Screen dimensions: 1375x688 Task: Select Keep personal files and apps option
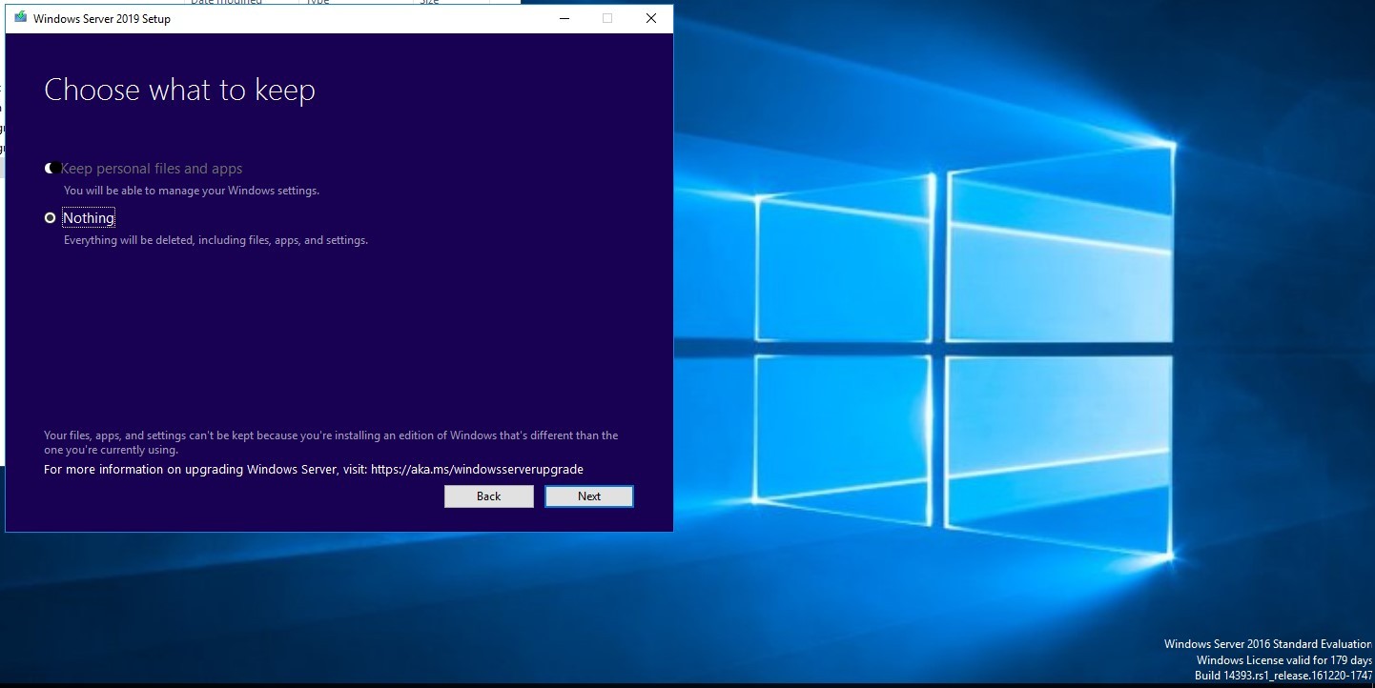(x=51, y=169)
